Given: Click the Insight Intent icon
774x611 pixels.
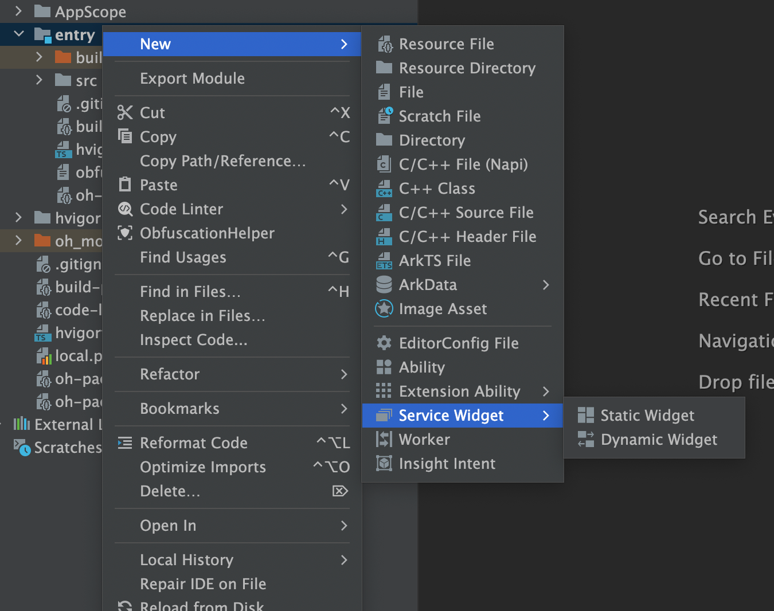Looking at the screenshot, I should click(384, 464).
